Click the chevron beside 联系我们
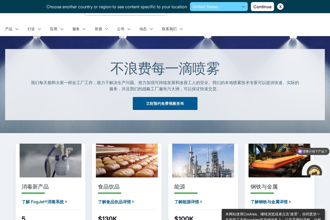This screenshot has height=220, width=330. coord(181,29)
